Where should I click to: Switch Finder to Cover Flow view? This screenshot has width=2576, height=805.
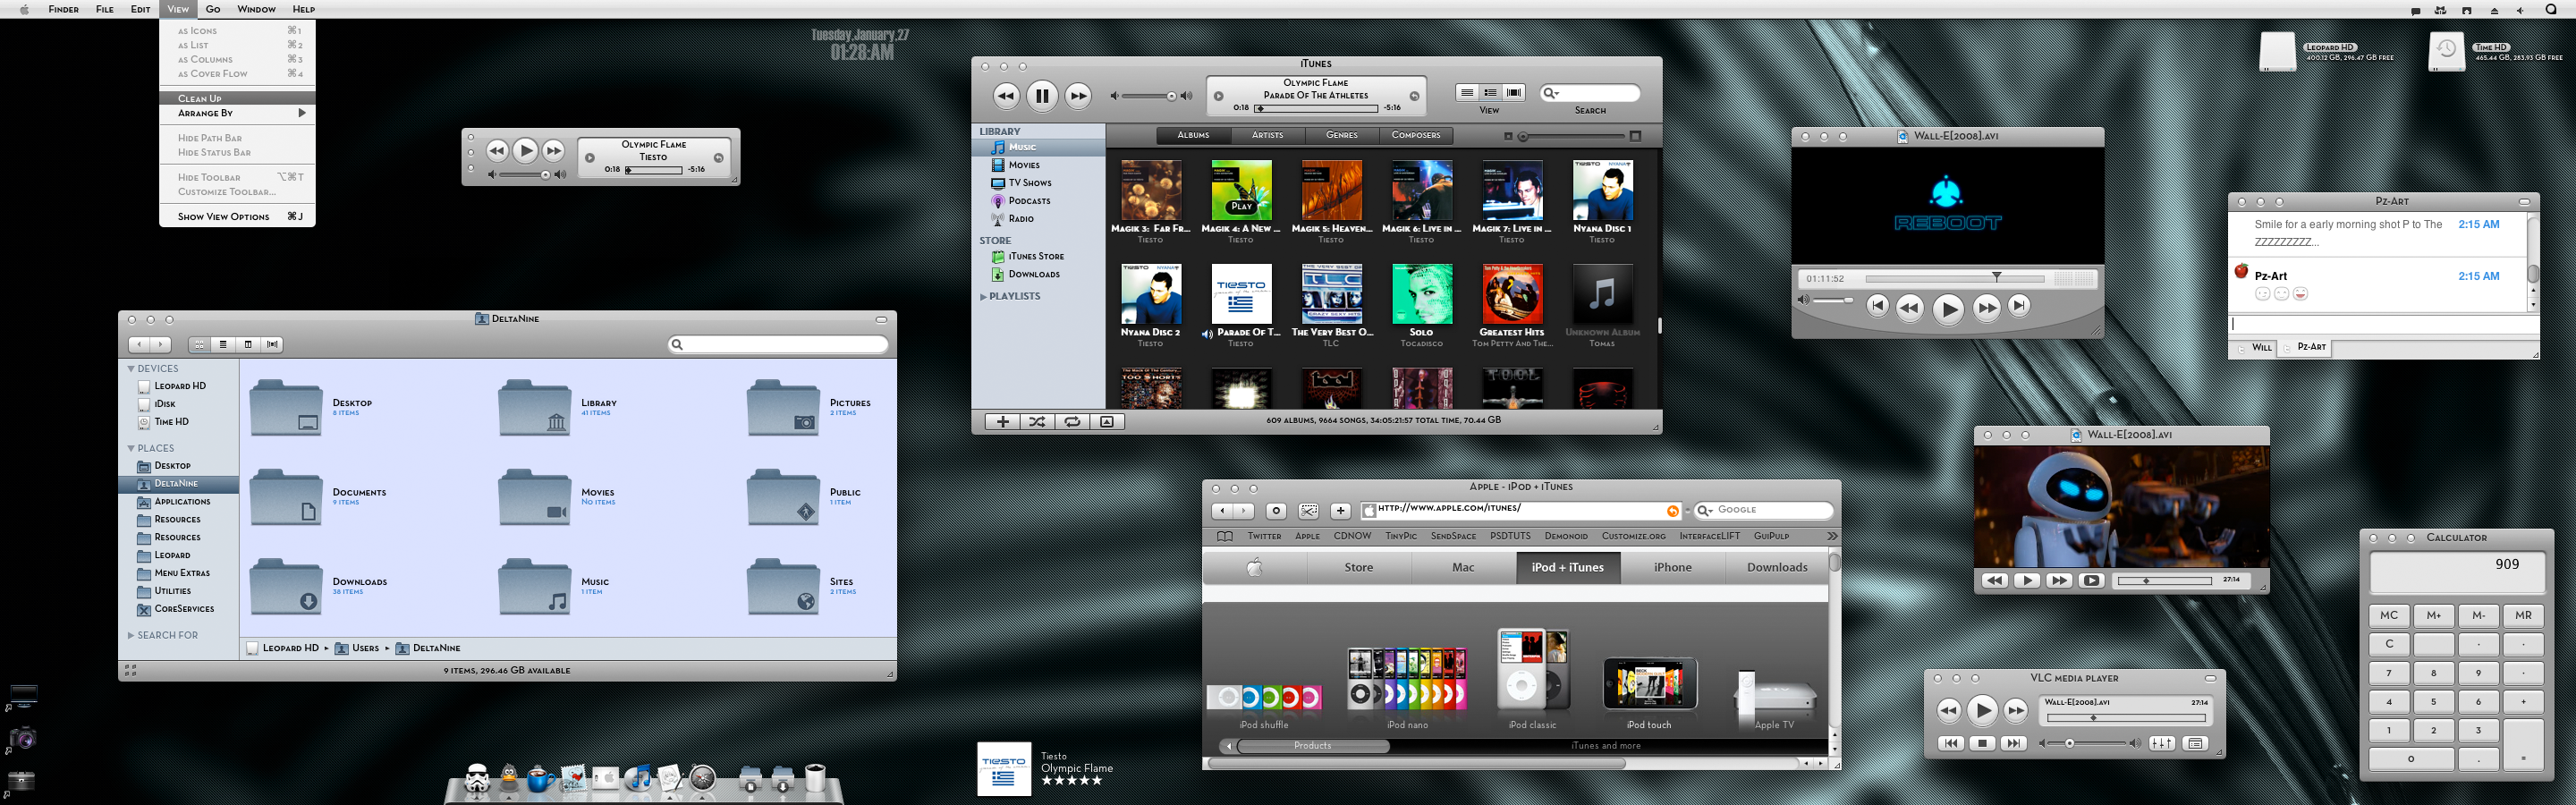click(x=272, y=344)
